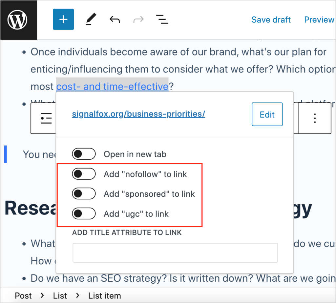This screenshot has height=303, width=336.
Task: Undo the last change
Action: pyautogui.click(x=115, y=20)
